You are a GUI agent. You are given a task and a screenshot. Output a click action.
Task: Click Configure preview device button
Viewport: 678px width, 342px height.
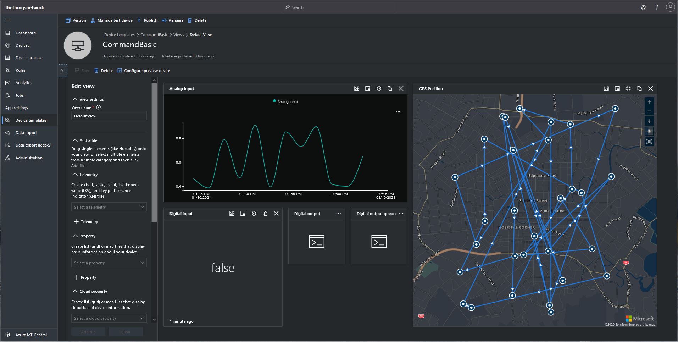(144, 71)
